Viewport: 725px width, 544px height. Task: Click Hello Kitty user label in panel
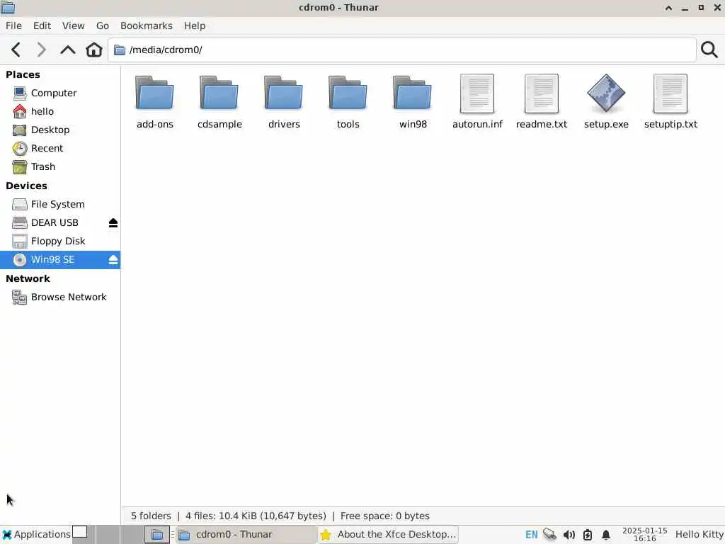point(699,535)
